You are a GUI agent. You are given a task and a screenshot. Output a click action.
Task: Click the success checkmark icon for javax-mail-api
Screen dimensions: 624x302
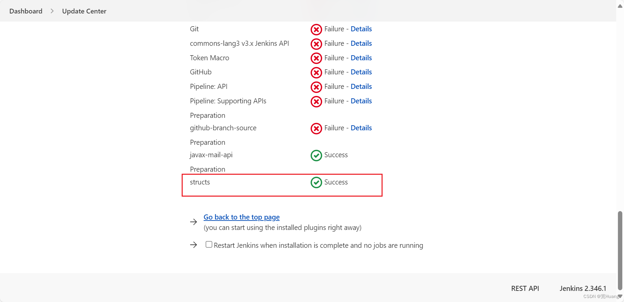coord(316,156)
